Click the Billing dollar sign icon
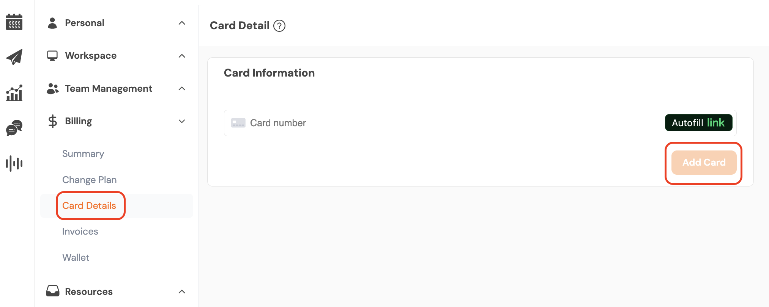769x307 pixels. coord(52,121)
